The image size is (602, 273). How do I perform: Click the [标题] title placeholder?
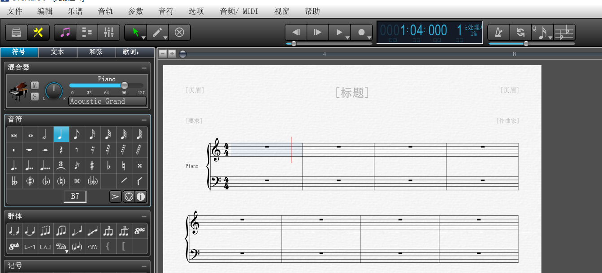pos(352,92)
